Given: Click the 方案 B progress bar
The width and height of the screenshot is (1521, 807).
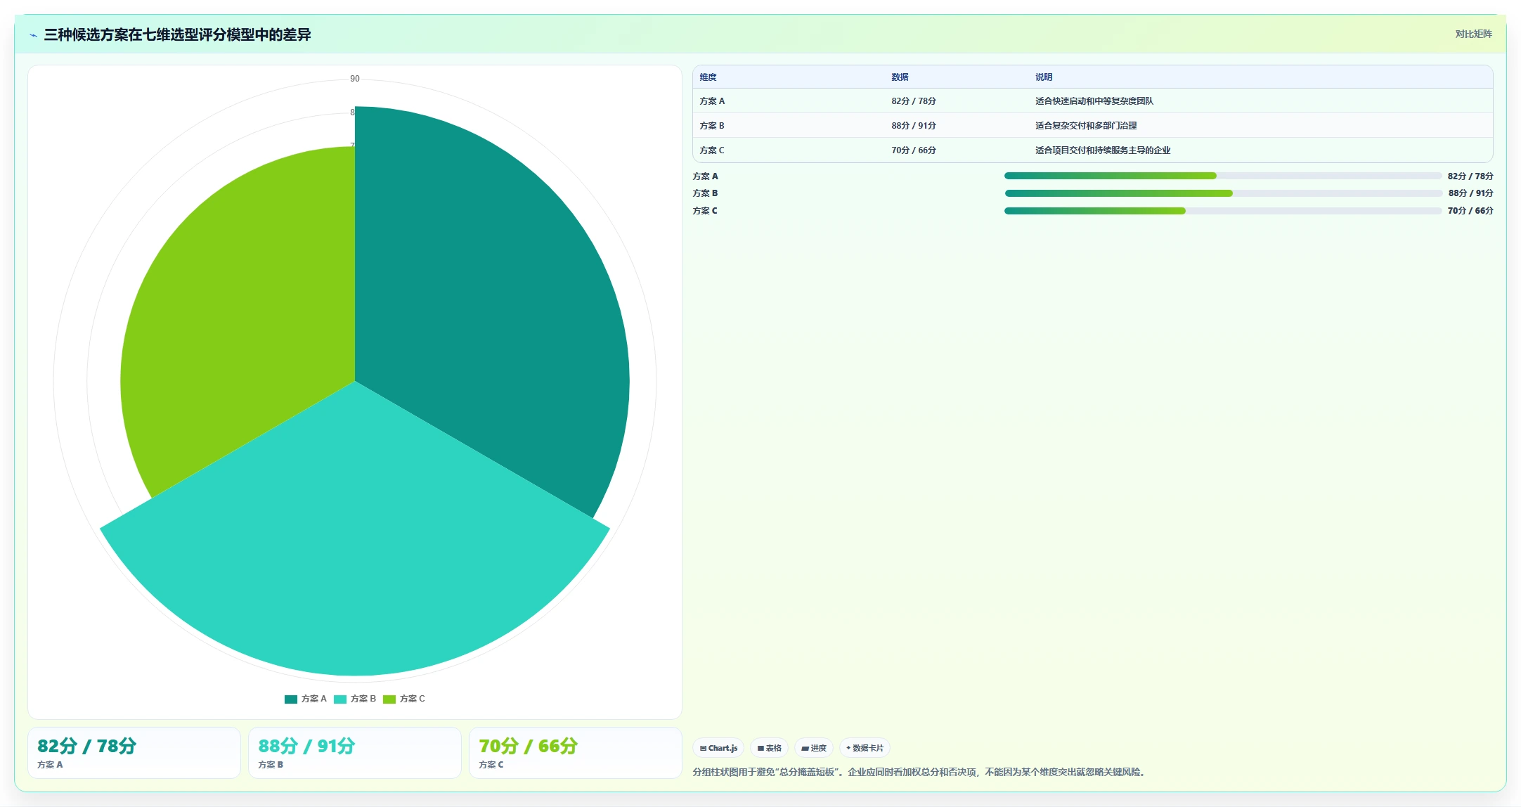Looking at the screenshot, I should coord(1223,193).
